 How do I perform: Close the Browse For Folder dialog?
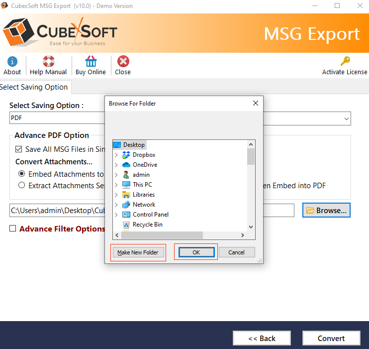pos(256,103)
